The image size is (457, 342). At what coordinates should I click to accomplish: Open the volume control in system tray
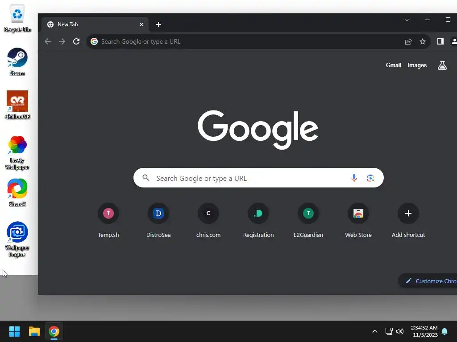[400, 331]
